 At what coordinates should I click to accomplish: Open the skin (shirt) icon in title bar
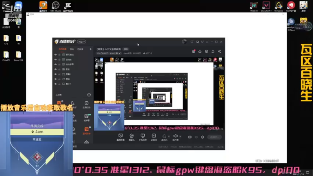202,42
